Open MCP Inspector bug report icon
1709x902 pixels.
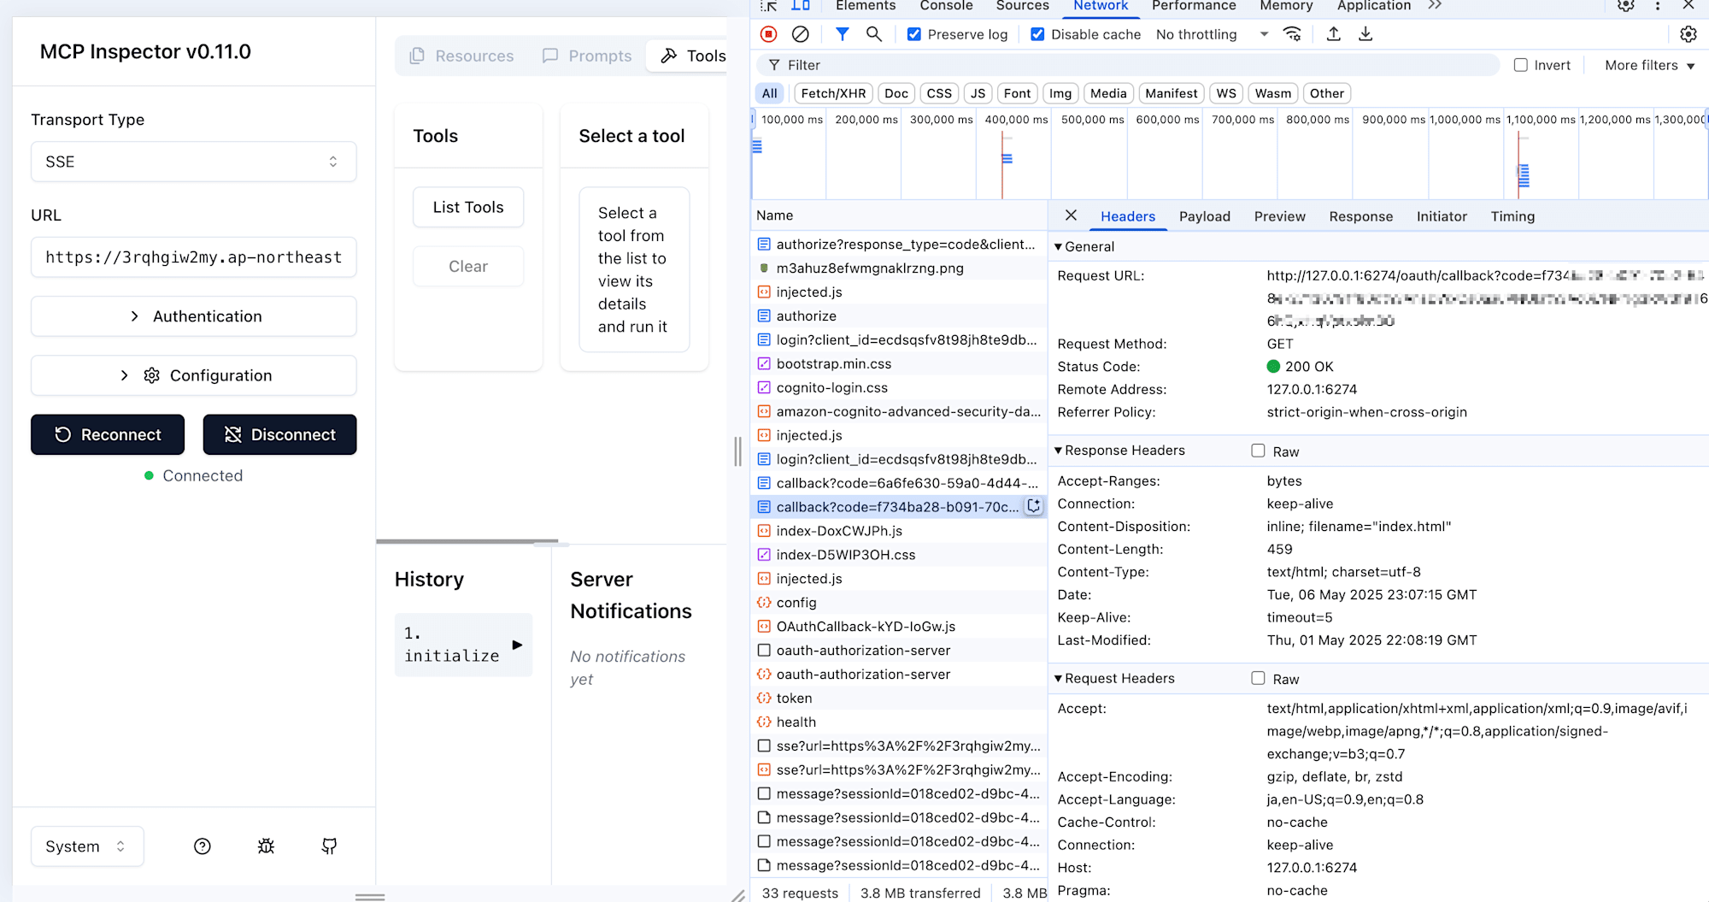click(x=266, y=846)
